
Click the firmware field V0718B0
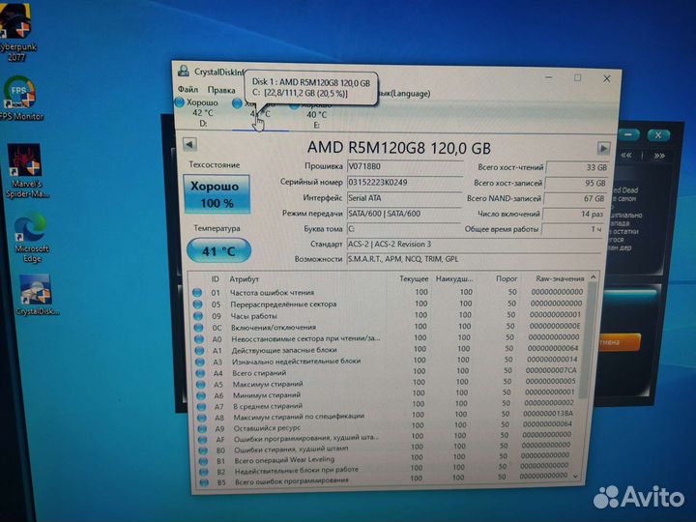tap(405, 166)
